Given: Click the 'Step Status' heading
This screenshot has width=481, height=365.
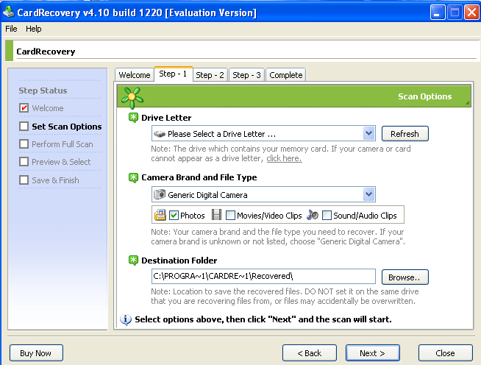Looking at the screenshot, I should pyautogui.click(x=43, y=91).
